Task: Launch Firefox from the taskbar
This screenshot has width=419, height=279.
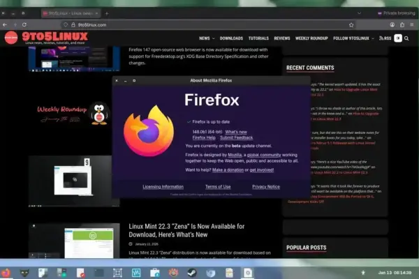Action: click(6, 273)
